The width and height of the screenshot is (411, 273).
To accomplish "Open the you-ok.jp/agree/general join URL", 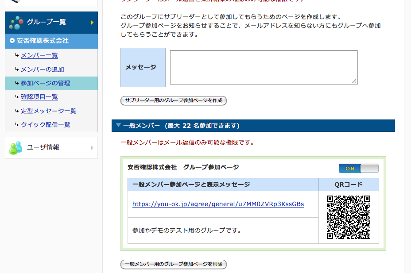I will (x=218, y=204).
